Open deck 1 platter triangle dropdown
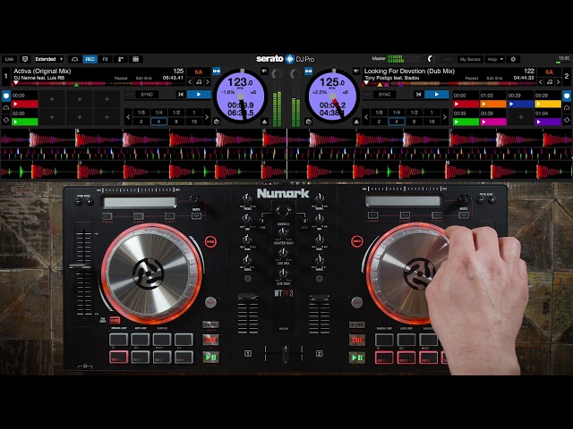 point(264,71)
